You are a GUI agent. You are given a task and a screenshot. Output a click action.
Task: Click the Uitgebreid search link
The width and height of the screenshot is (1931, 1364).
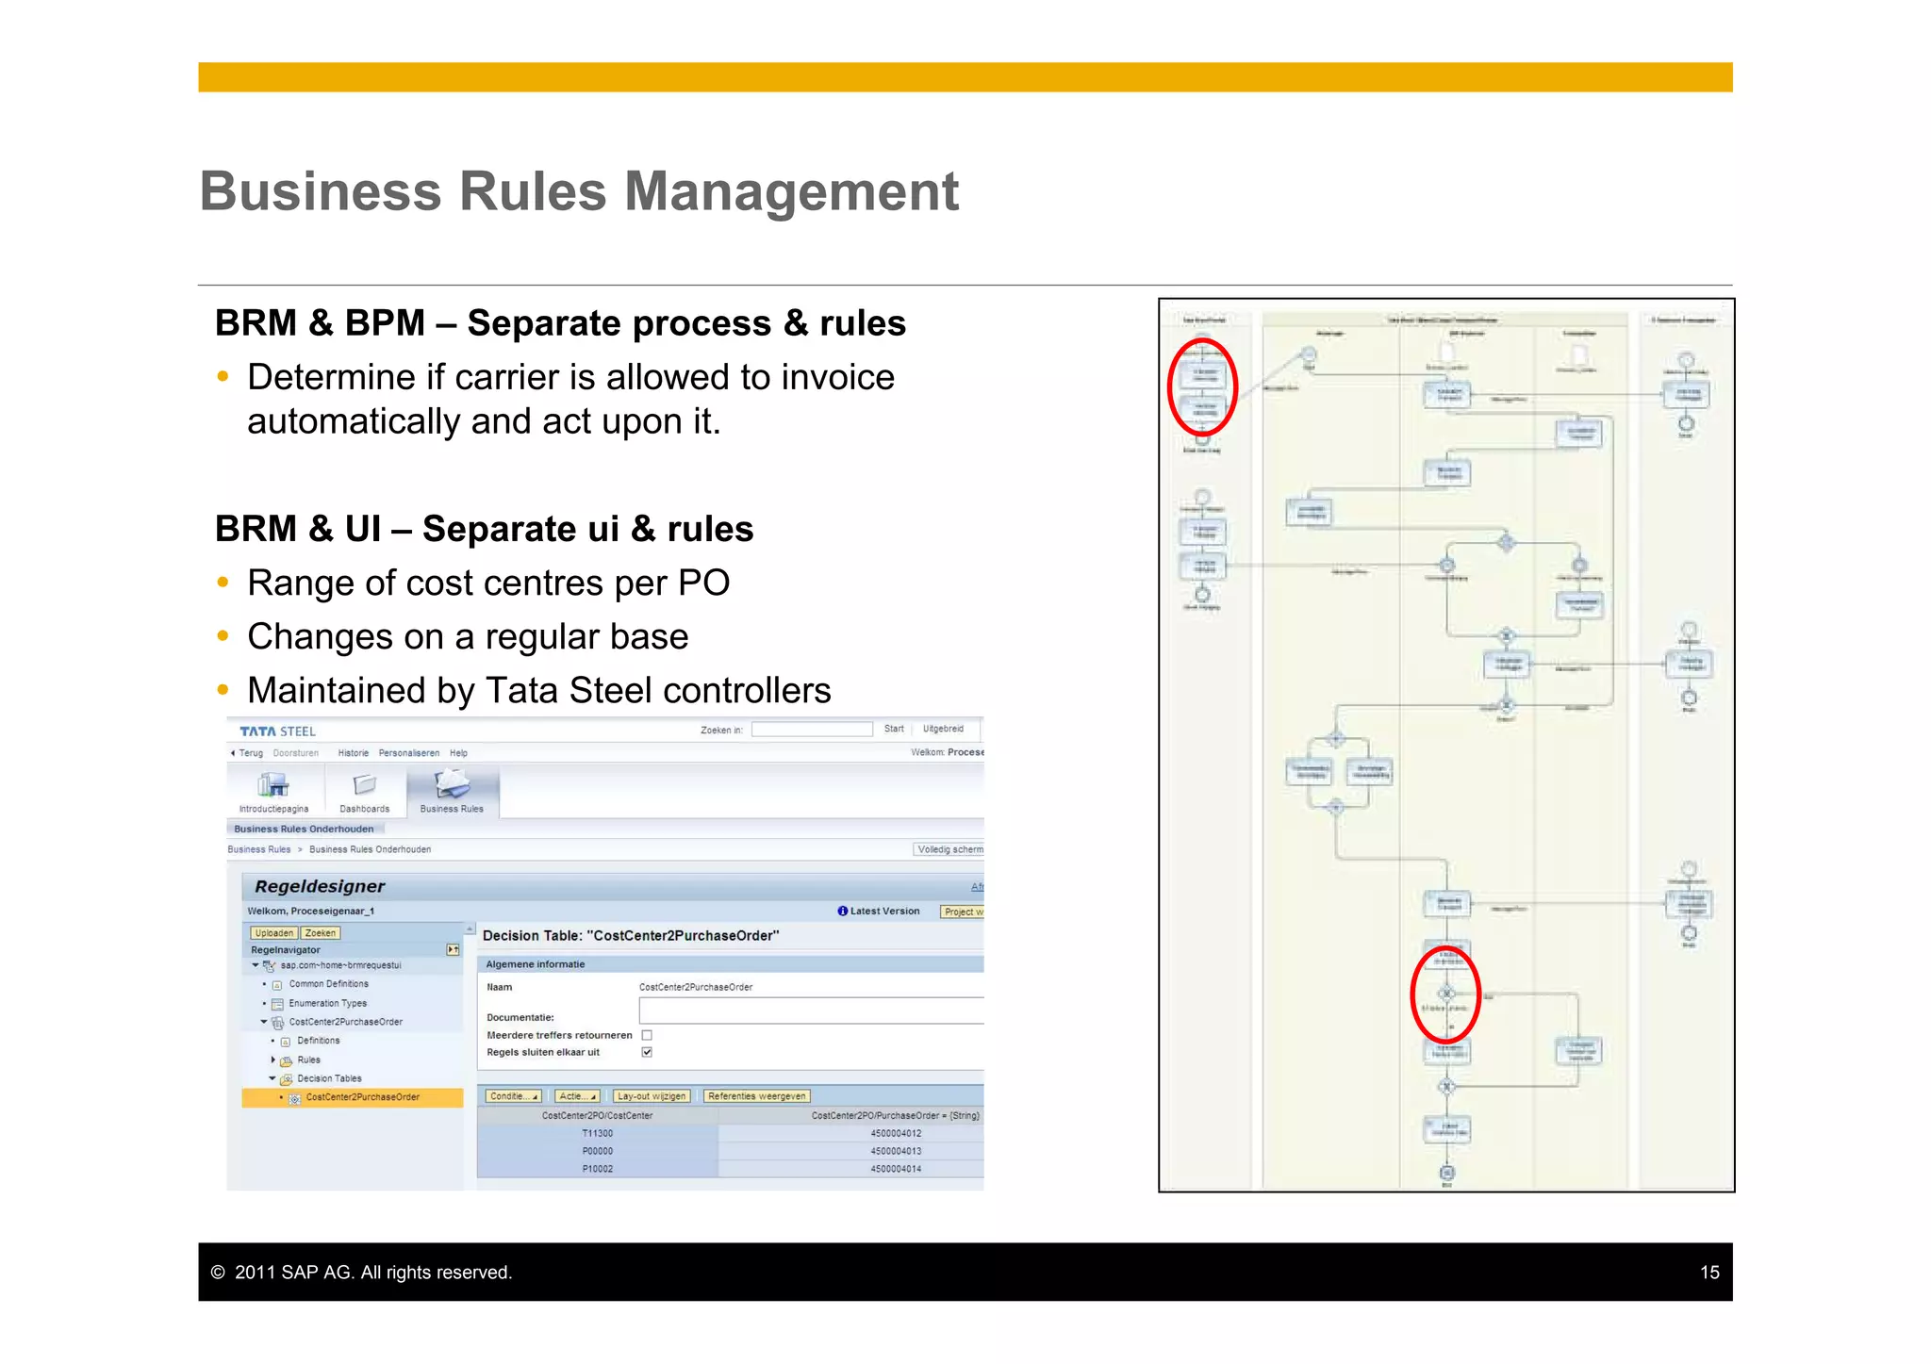tap(943, 729)
